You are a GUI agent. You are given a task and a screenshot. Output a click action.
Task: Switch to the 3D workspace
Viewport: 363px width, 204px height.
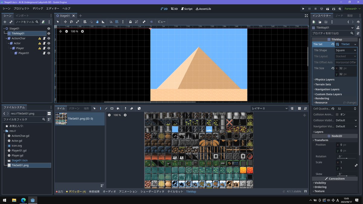coord(174,9)
